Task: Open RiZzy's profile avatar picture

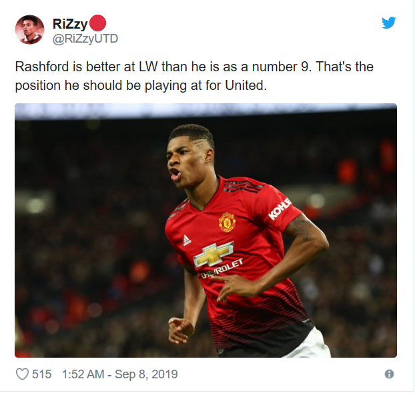Action: (29, 29)
